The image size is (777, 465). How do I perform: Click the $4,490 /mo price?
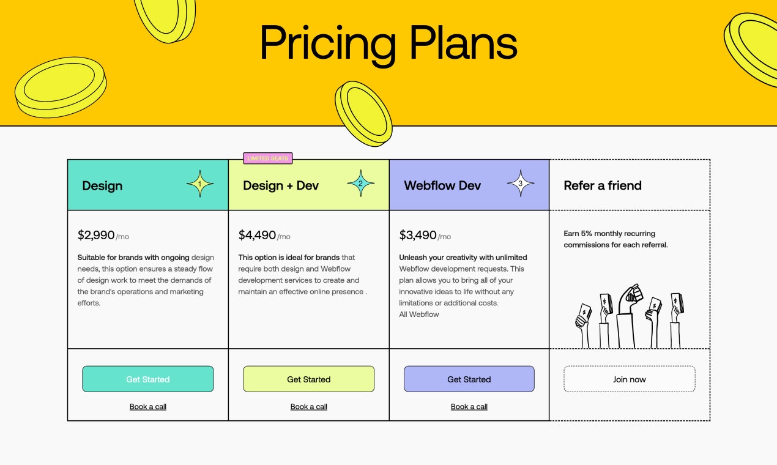coord(264,236)
